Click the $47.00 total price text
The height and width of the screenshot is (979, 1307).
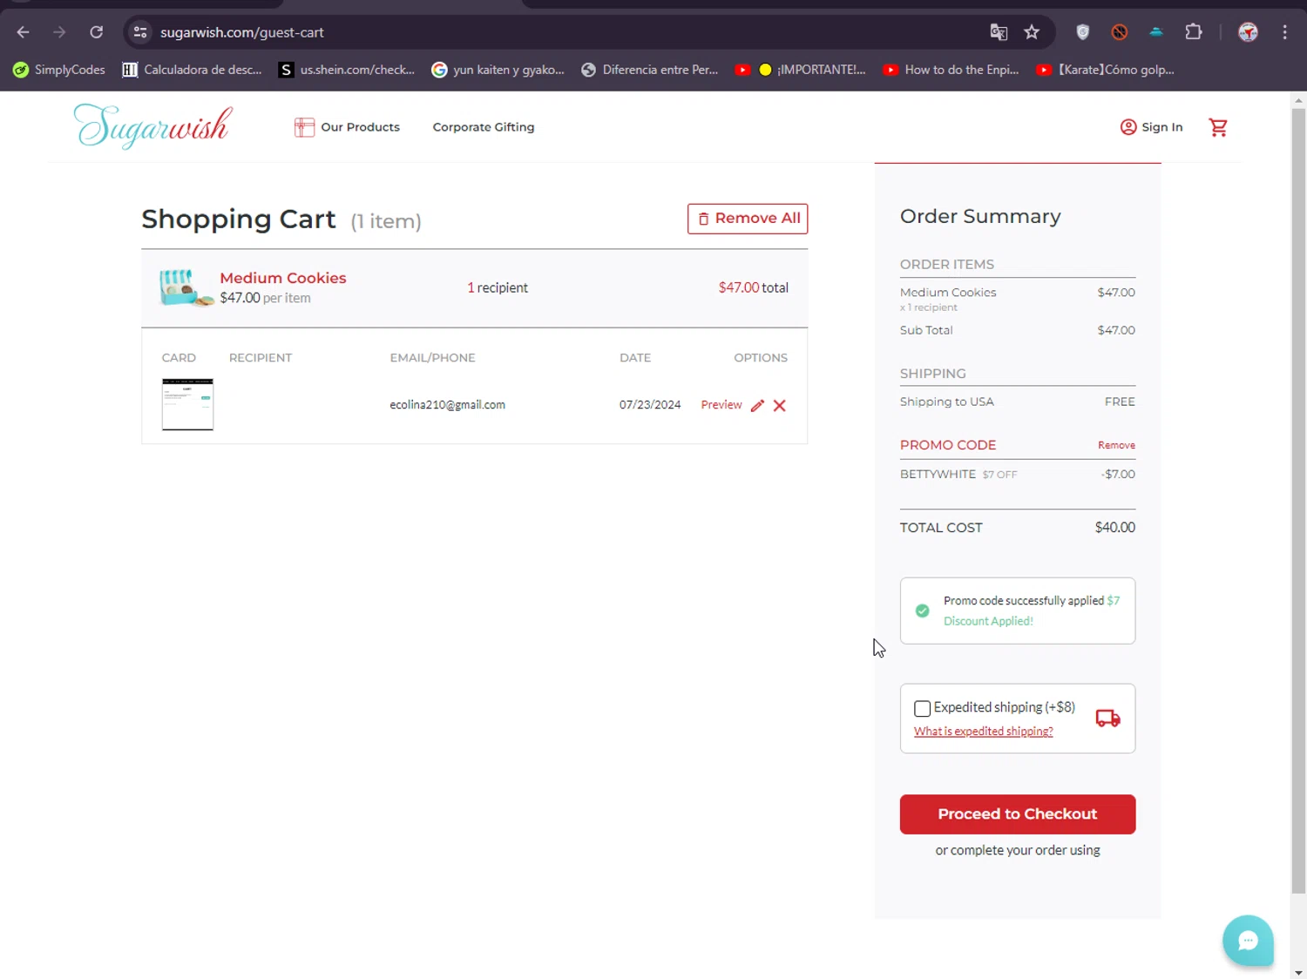754,287
